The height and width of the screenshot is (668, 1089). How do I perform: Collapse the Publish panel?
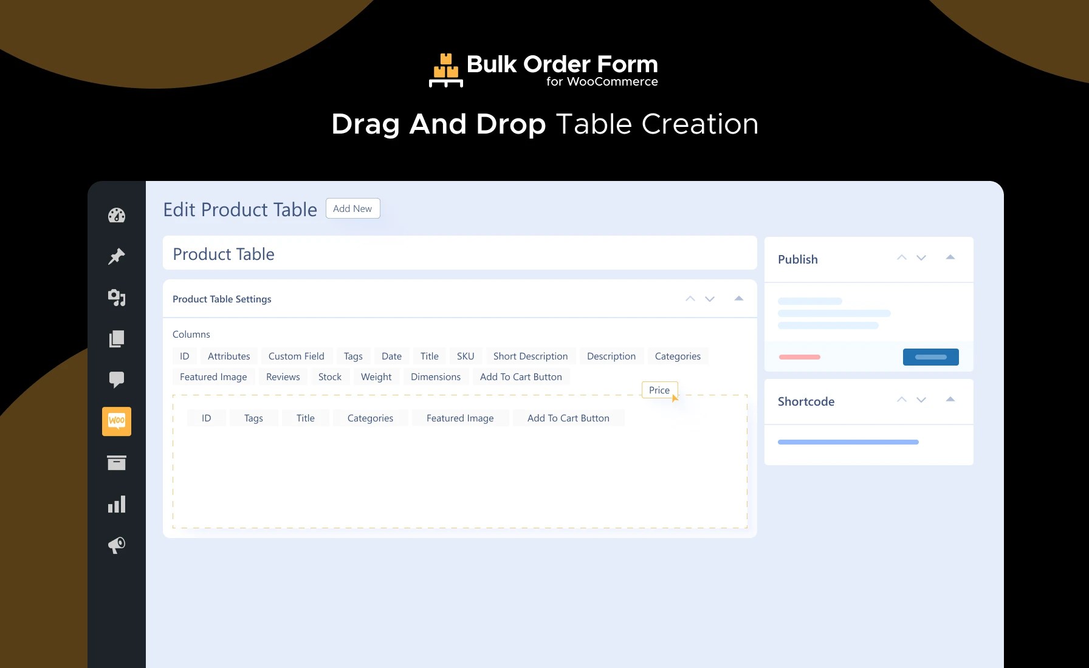(950, 257)
